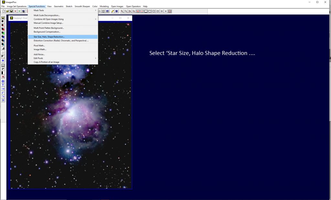Click the solid blue square toolbar icon

tap(116, 11)
